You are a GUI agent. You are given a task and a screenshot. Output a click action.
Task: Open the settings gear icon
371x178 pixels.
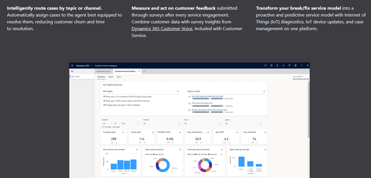click(295, 65)
